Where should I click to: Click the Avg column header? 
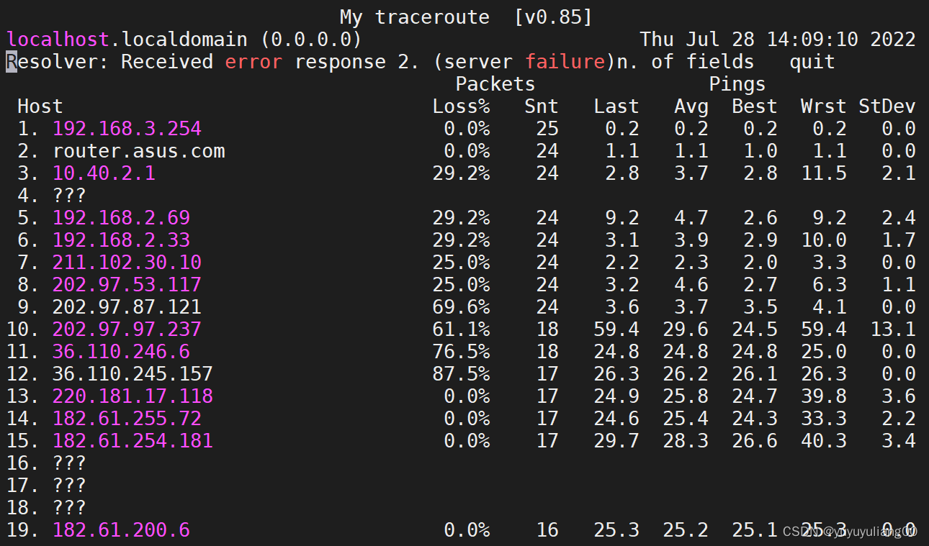(691, 106)
